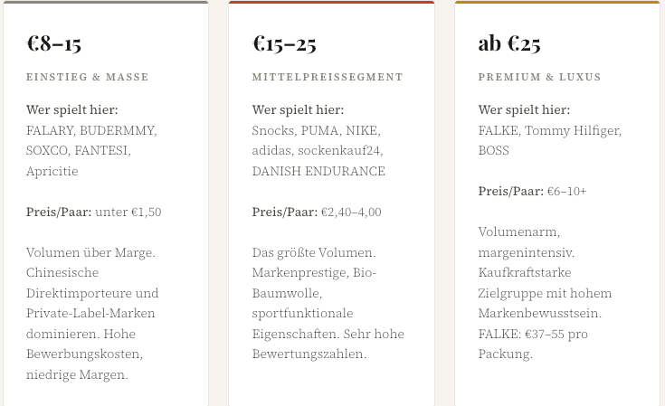Click the 'Volumen über Marge.' sentence
665x406 pixels.
90,252
